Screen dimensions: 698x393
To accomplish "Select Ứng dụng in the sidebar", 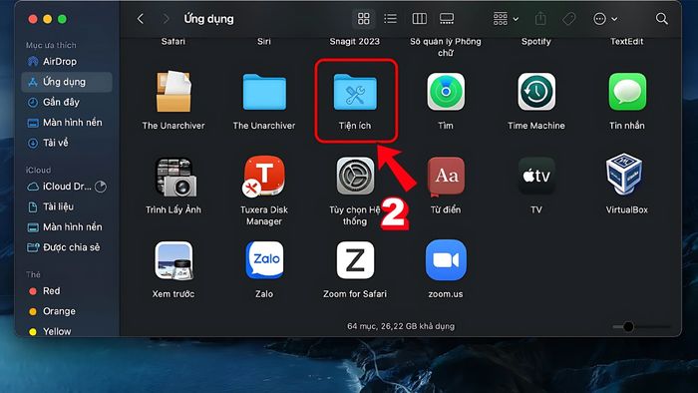I will [x=67, y=82].
